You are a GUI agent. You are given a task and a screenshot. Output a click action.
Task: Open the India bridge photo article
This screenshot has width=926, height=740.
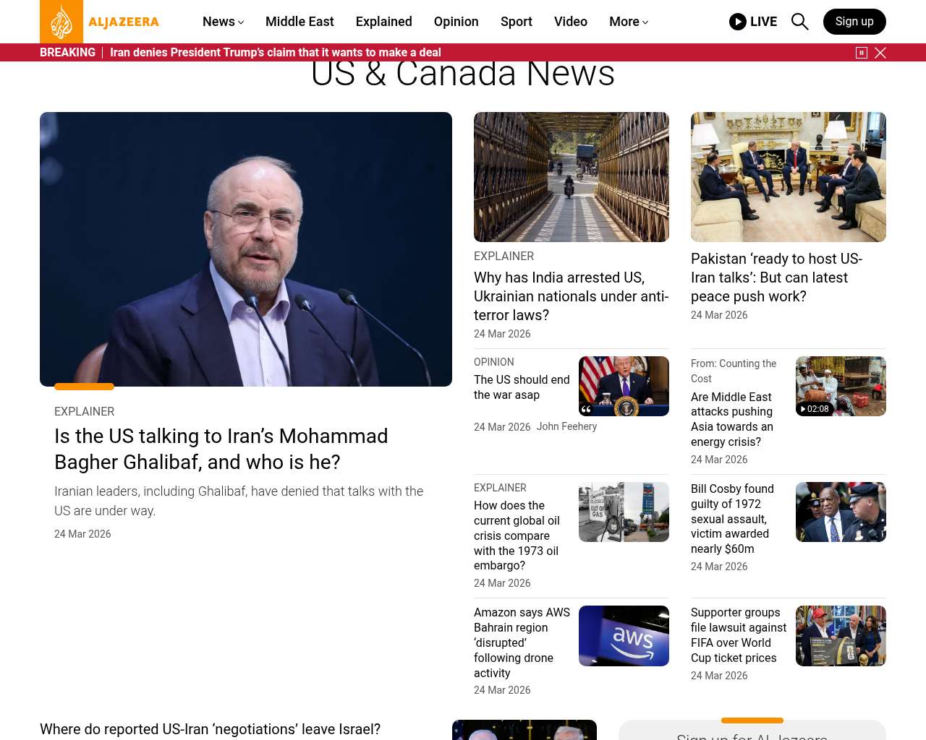coord(572,177)
